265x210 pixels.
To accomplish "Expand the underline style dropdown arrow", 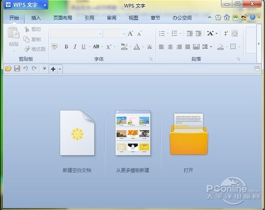I will point(90,47).
